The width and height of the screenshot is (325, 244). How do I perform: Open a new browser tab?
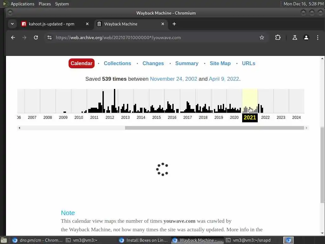pyautogui.click(x=174, y=24)
